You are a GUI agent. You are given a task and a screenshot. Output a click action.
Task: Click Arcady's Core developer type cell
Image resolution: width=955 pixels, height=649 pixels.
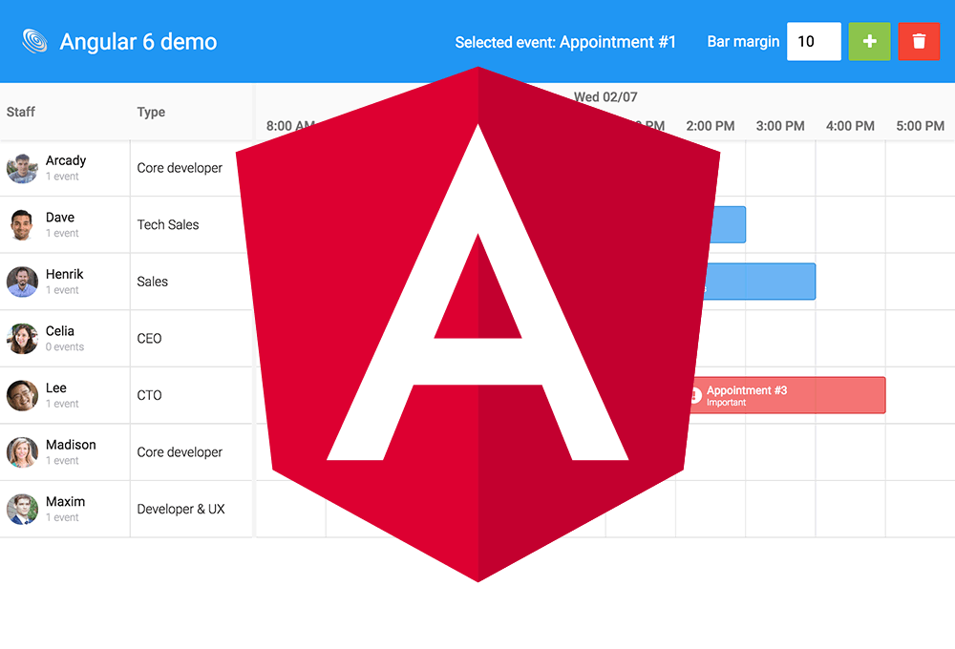(x=191, y=168)
